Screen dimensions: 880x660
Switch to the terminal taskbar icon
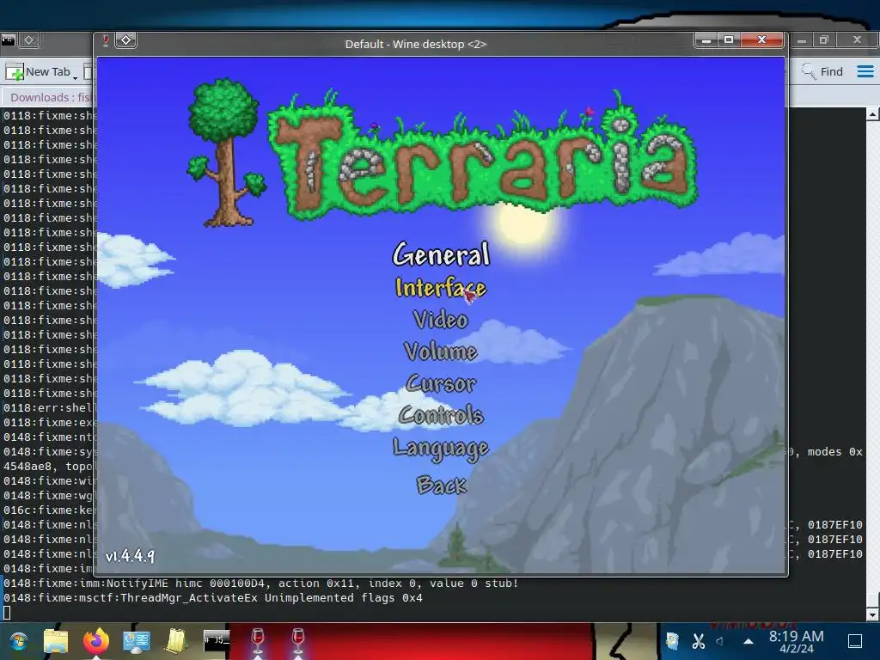point(217,641)
